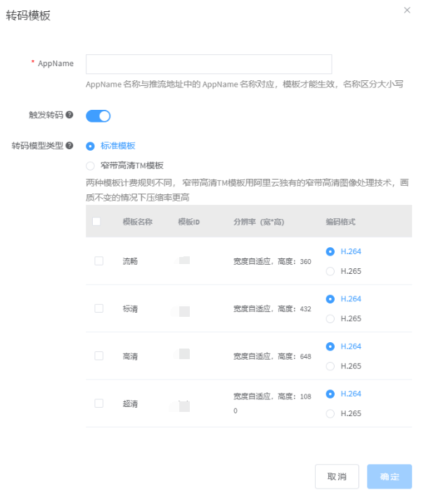Choose H.265 for the 高清 template
Screen dimensions: 426x495
coord(330,366)
